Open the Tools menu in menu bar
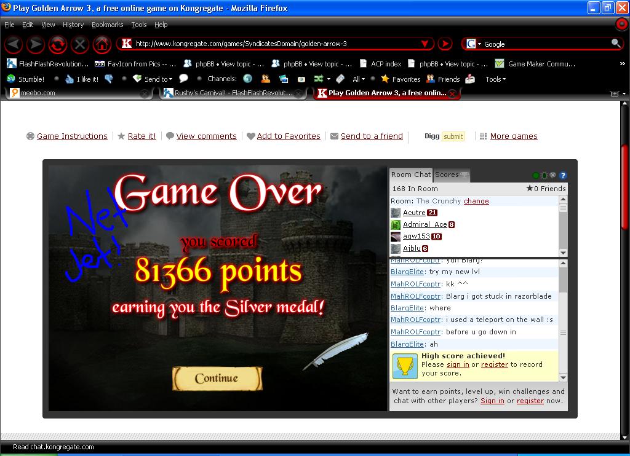Image resolution: width=630 pixels, height=456 pixels. 139,25
